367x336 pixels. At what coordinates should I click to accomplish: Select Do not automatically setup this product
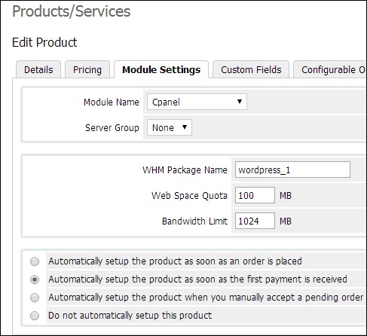coord(35,316)
